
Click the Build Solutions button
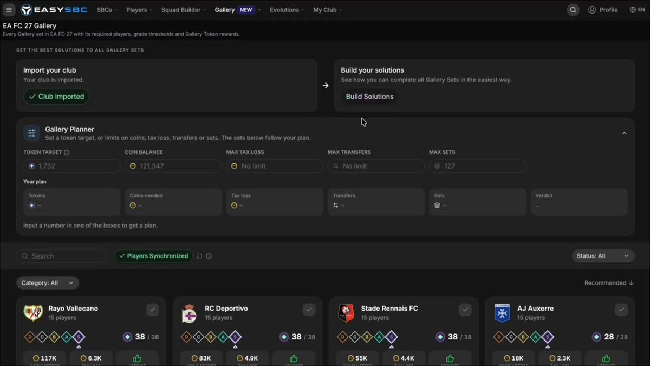[x=370, y=97]
